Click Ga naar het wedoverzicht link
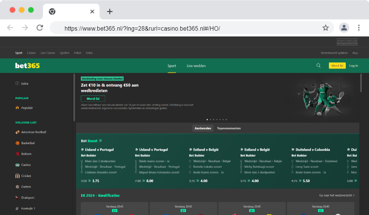The width and height of the screenshot is (369, 215). [x=337, y=195]
